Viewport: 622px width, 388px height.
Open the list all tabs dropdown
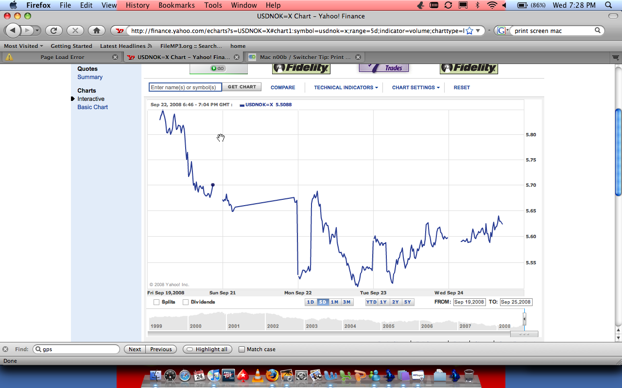pyautogui.click(x=615, y=57)
